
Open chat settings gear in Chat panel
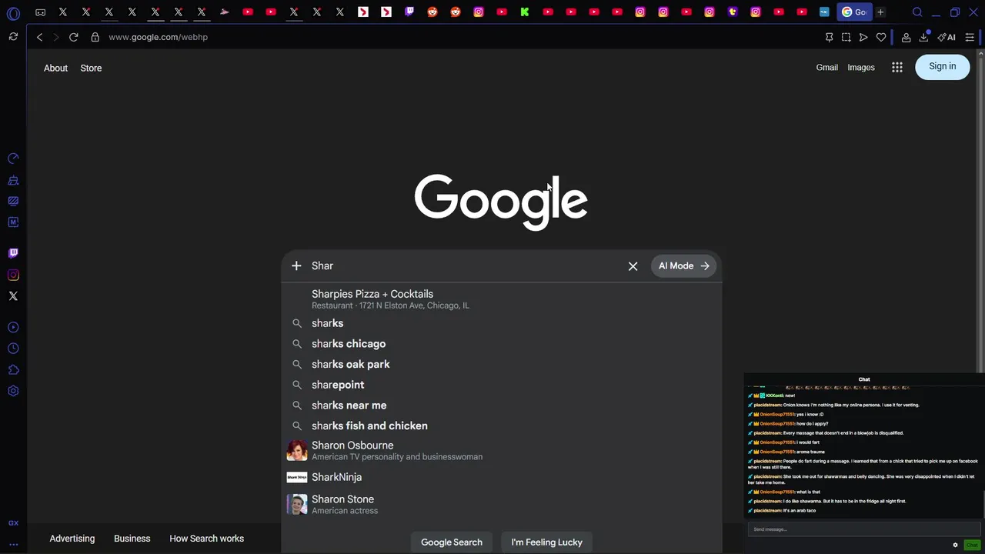point(955,545)
